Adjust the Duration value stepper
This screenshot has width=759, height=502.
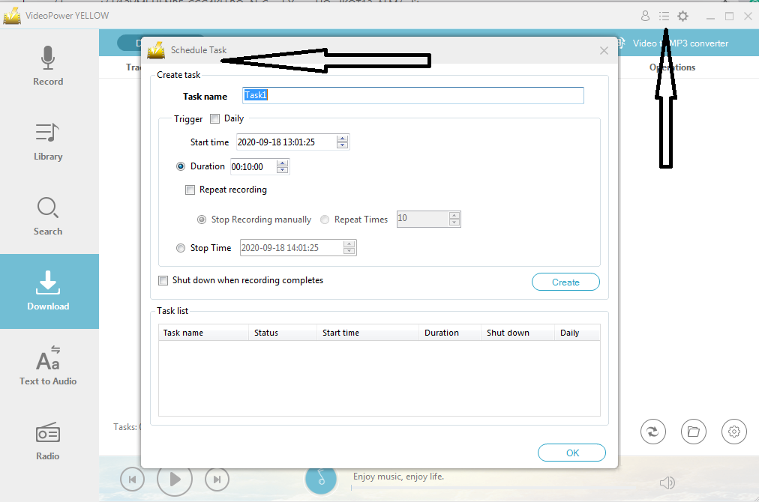[x=282, y=166]
